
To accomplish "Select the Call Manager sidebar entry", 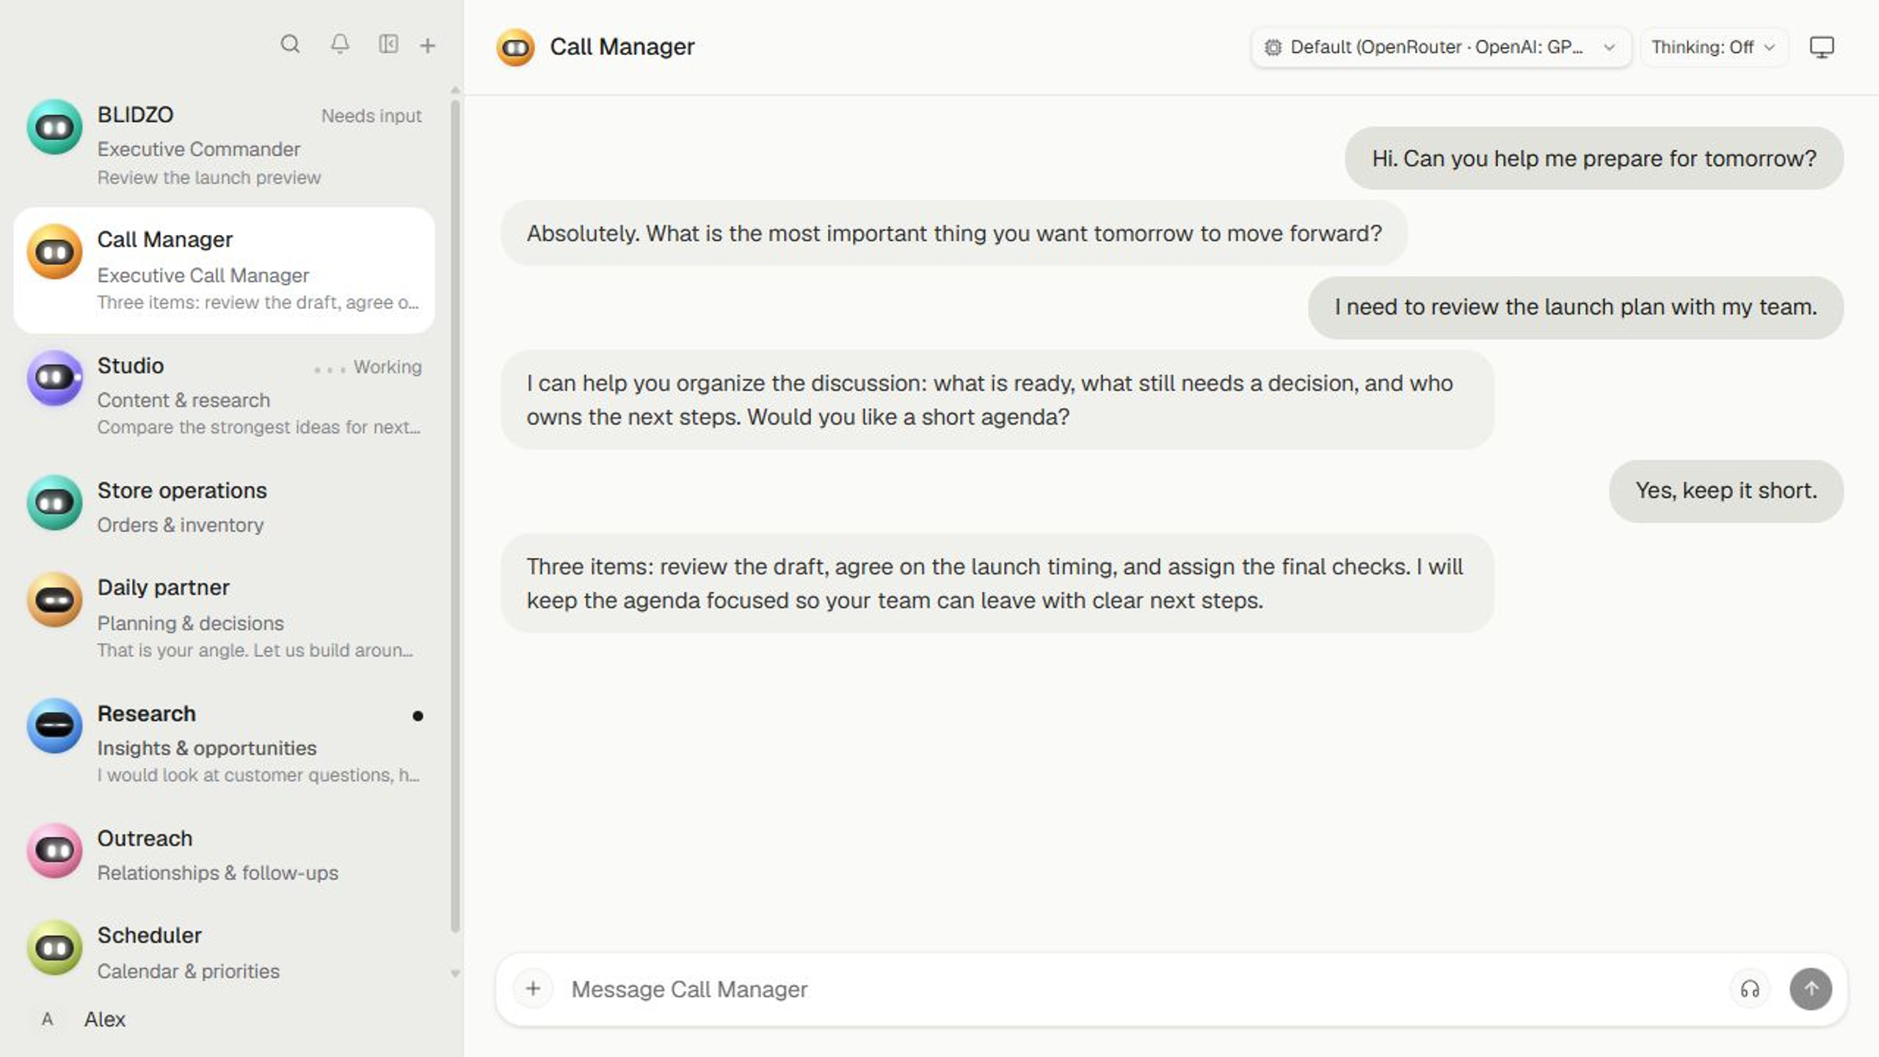I will click(224, 270).
